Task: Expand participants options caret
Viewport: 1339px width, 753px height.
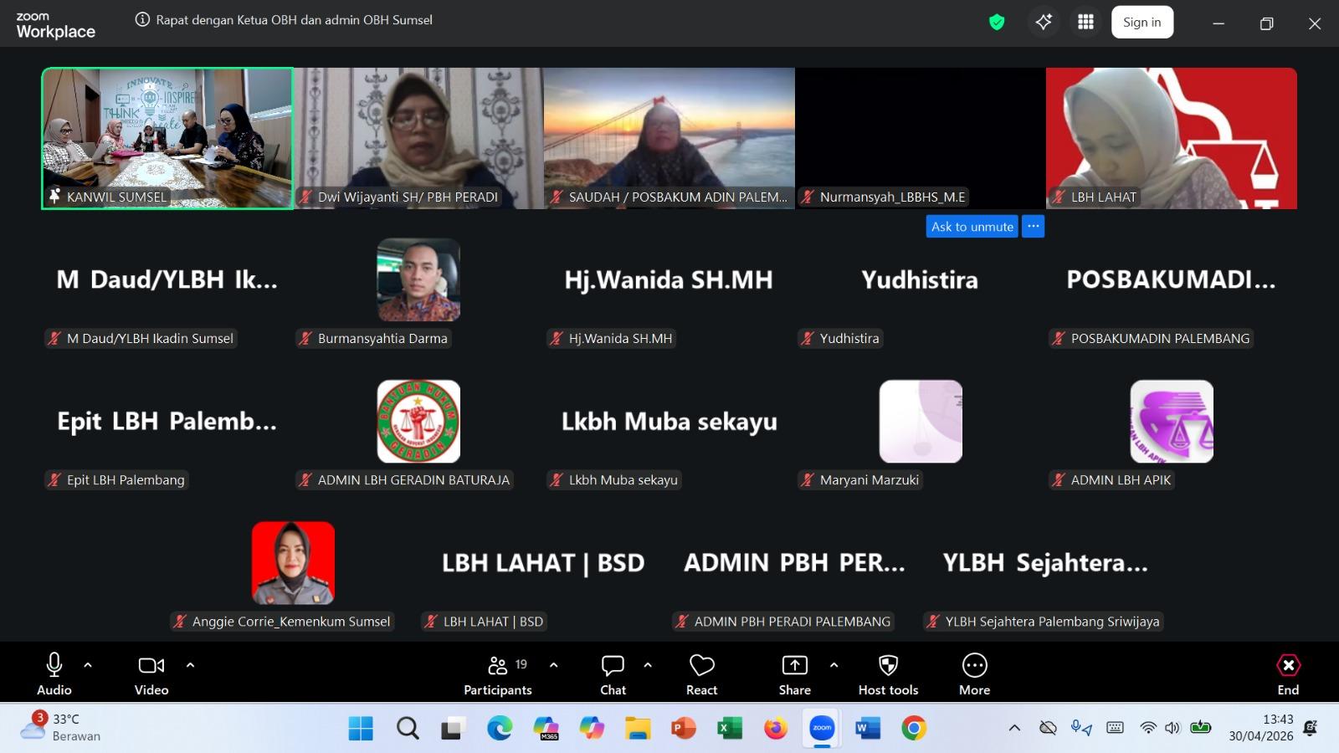Action: pyautogui.click(x=553, y=665)
